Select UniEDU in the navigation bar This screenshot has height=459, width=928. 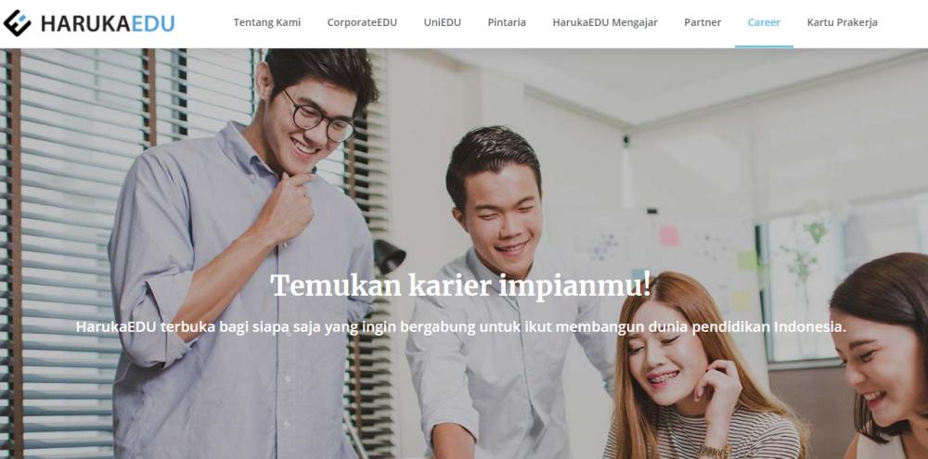pyautogui.click(x=442, y=22)
